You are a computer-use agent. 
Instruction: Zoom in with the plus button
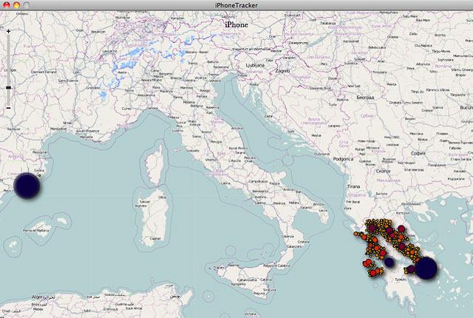point(8,31)
